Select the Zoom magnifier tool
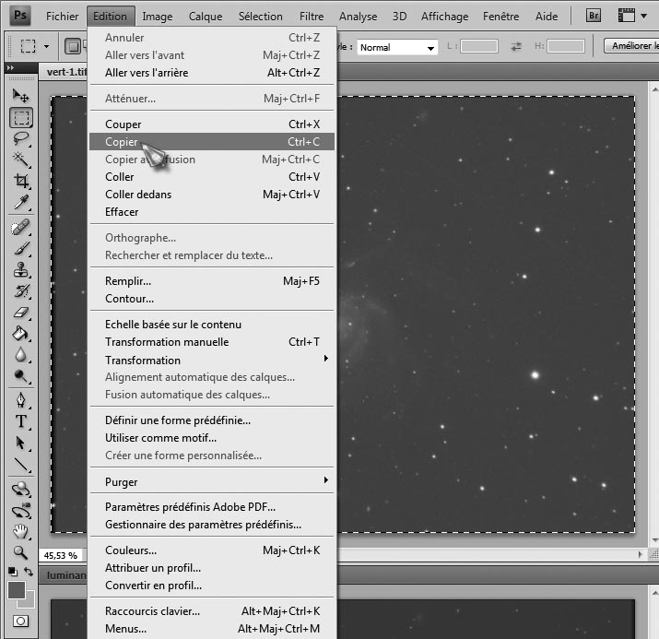This screenshot has width=659, height=639. [x=20, y=552]
